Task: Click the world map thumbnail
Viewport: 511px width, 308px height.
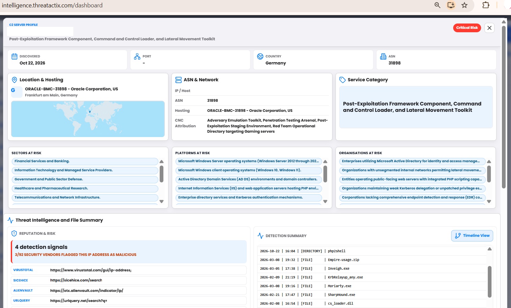Action: pyautogui.click(x=88, y=119)
